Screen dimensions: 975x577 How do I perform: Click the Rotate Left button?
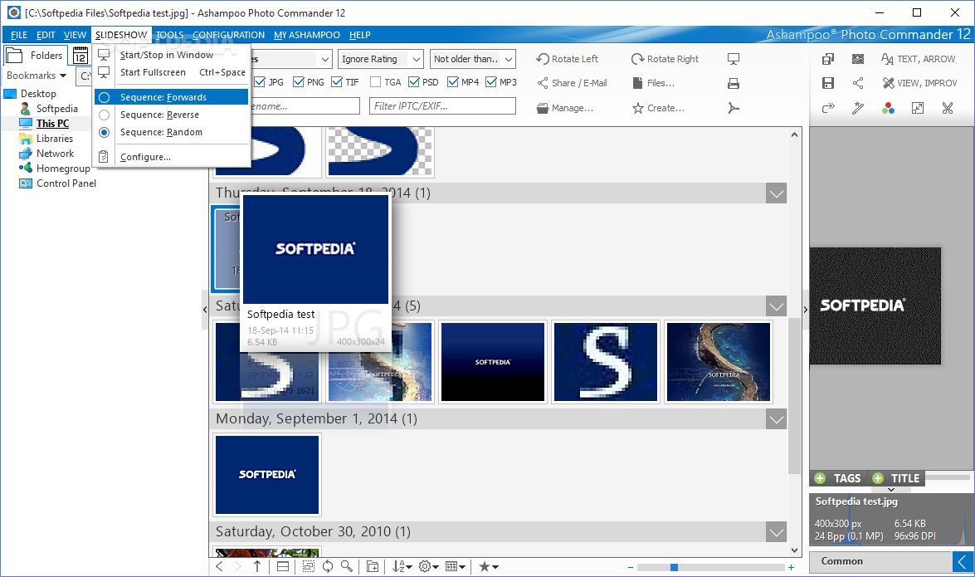567,59
